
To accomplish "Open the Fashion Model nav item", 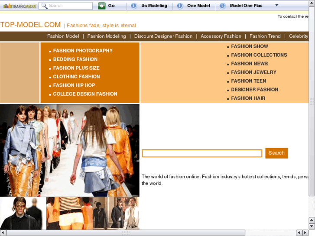I will point(63,36).
